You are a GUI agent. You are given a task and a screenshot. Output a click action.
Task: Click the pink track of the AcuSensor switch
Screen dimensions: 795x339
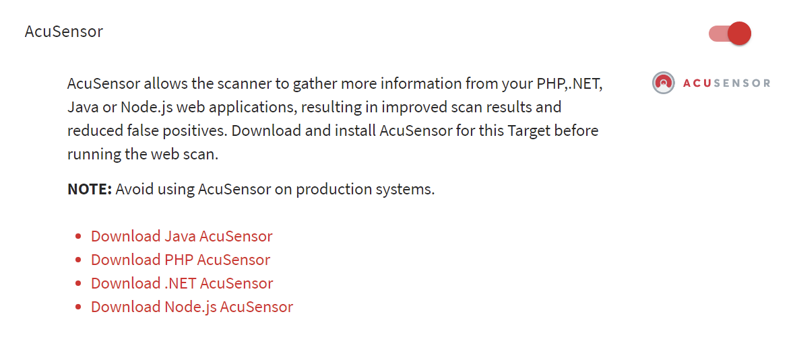click(717, 33)
